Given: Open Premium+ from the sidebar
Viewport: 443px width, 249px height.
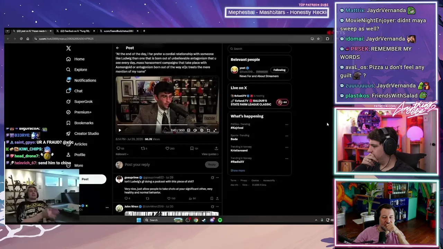Looking at the screenshot, I should pos(79,112).
